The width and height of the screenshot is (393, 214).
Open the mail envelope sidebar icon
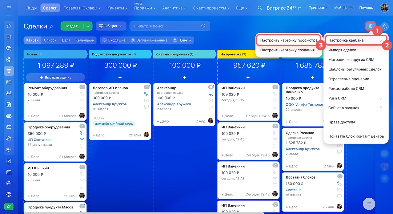click(x=9, y=127)
